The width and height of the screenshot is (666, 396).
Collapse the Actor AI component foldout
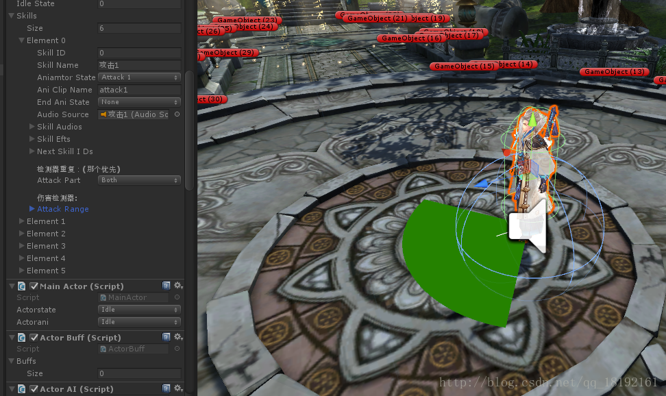click(12, 388)
